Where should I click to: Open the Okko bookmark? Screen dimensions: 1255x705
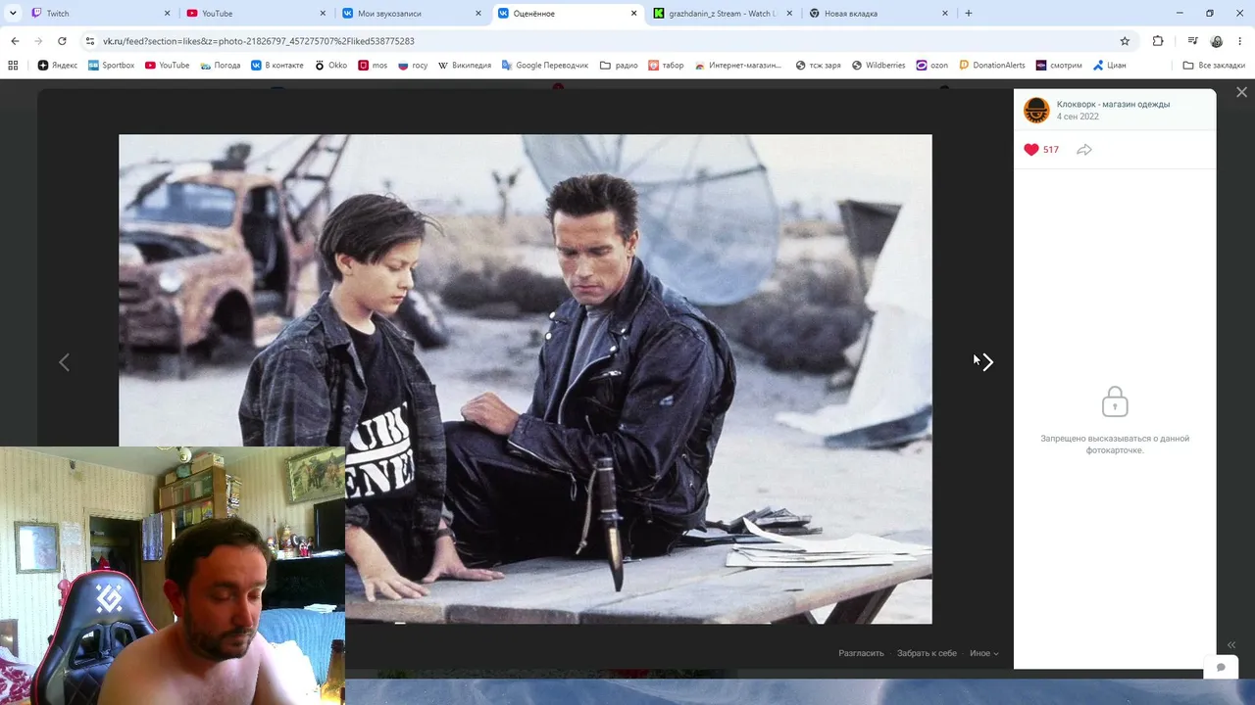coord(331,66)
